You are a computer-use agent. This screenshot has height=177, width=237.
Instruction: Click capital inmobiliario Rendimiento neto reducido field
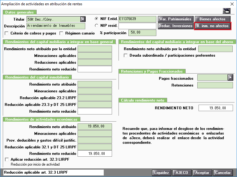[95, 111]
